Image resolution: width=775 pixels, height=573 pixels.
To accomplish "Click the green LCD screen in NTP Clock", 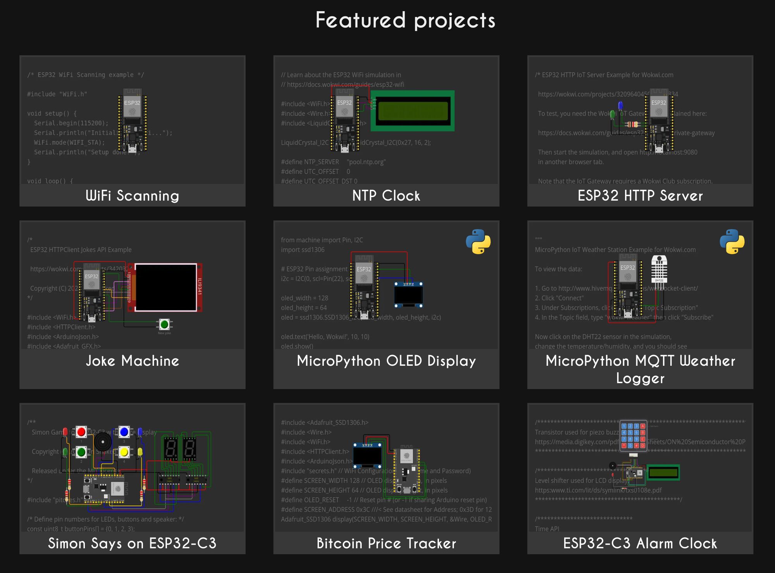I will tap(413, 111).
